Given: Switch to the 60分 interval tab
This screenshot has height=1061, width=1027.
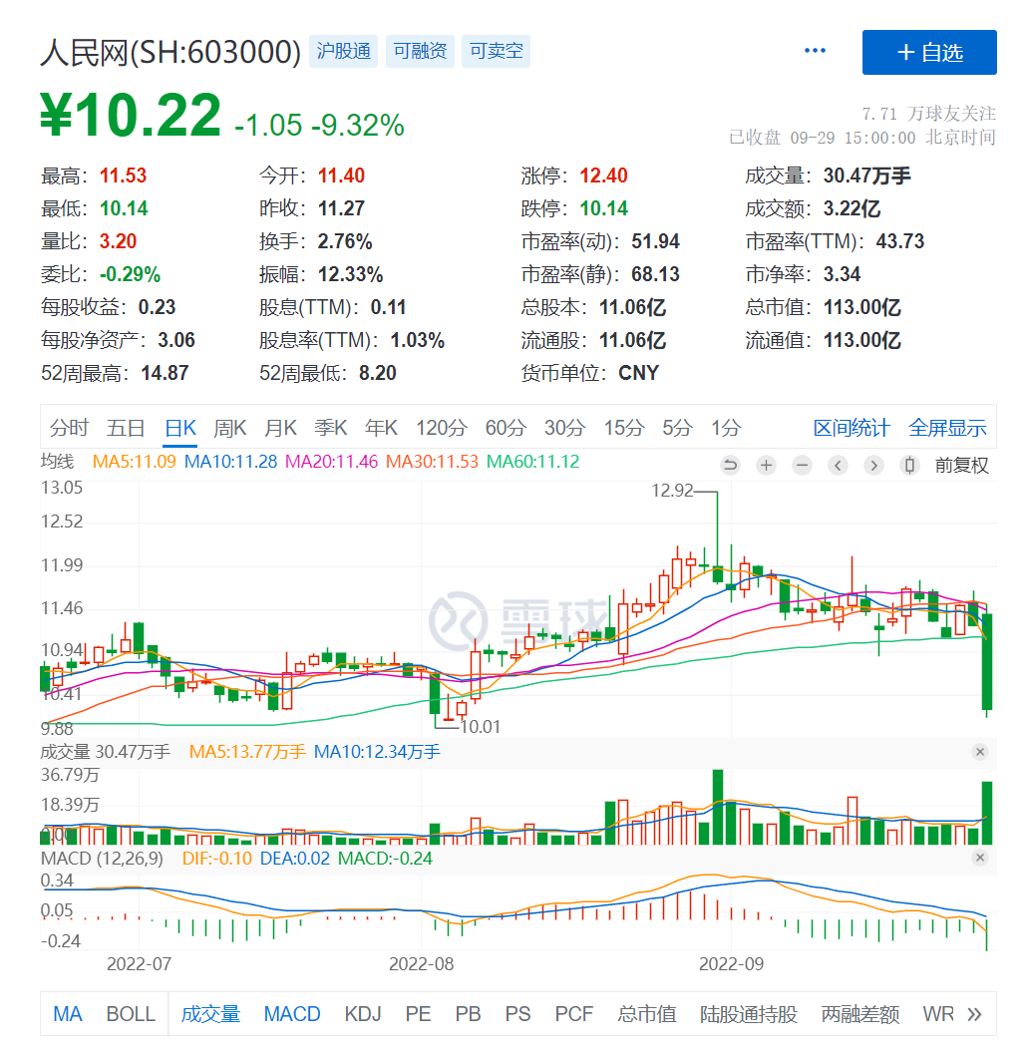Looking at the screenshot, I should click(x=507, y=428).
